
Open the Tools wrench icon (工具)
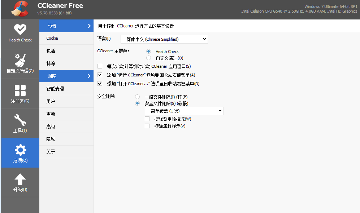coord(20,120)
